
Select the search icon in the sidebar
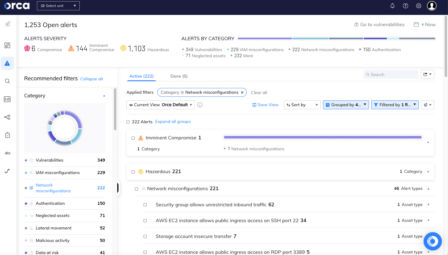(x=7, y=81)
